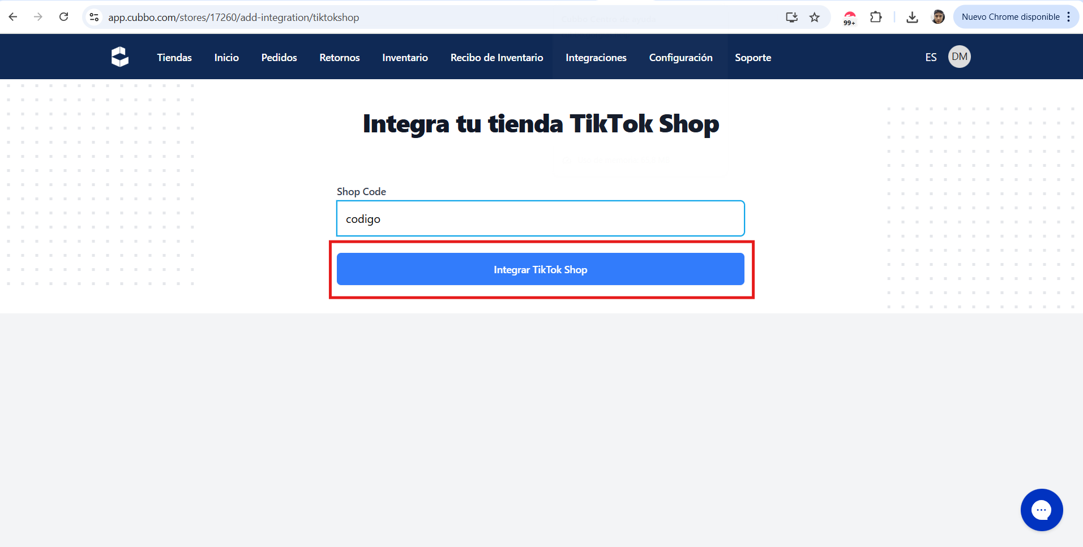Open the Soporte link
This screenshot has height=547, width=1083.
[753, 57]
